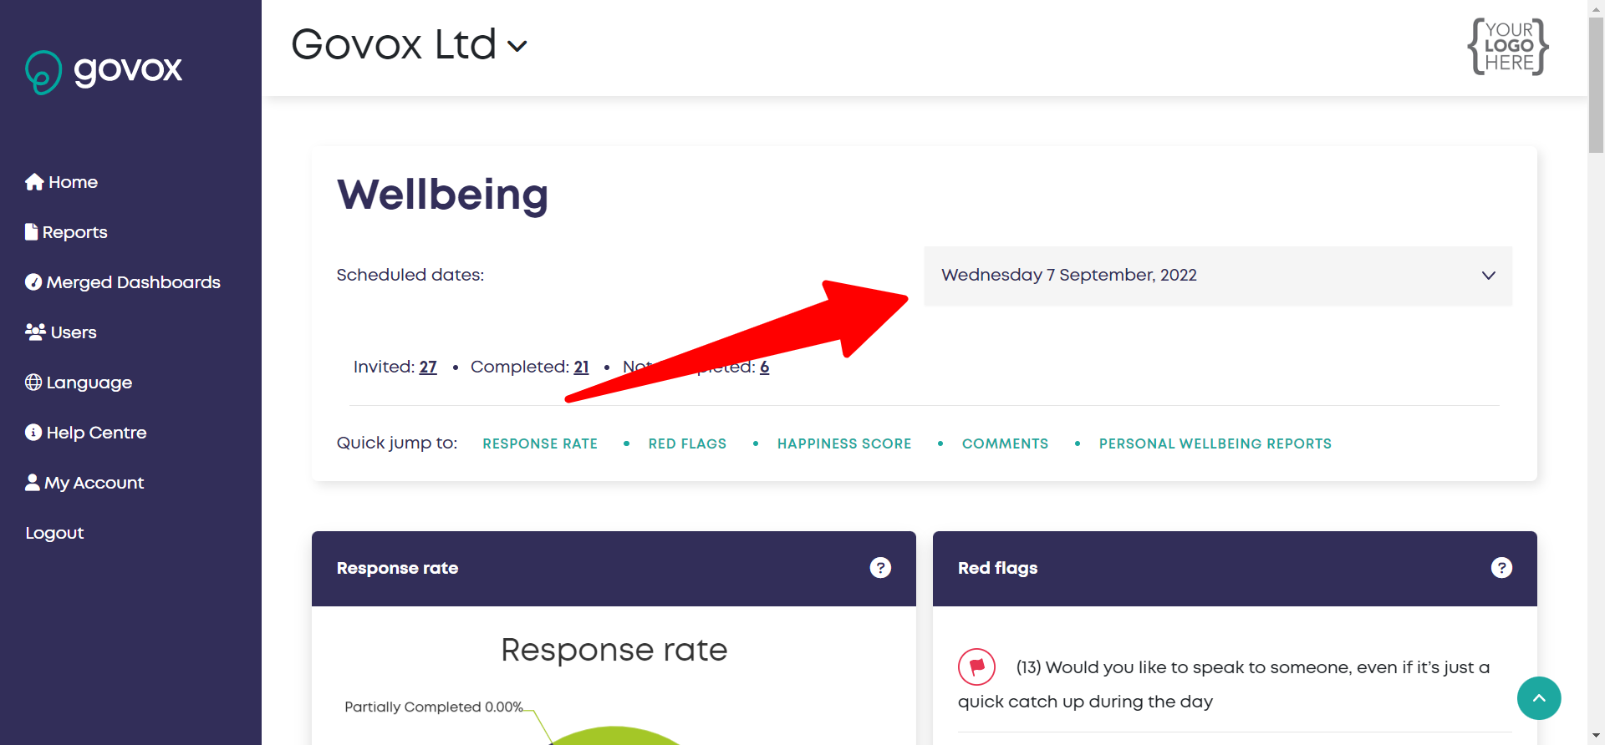
Task: View the 6 not completed users
Action: (x=764, y=367)
